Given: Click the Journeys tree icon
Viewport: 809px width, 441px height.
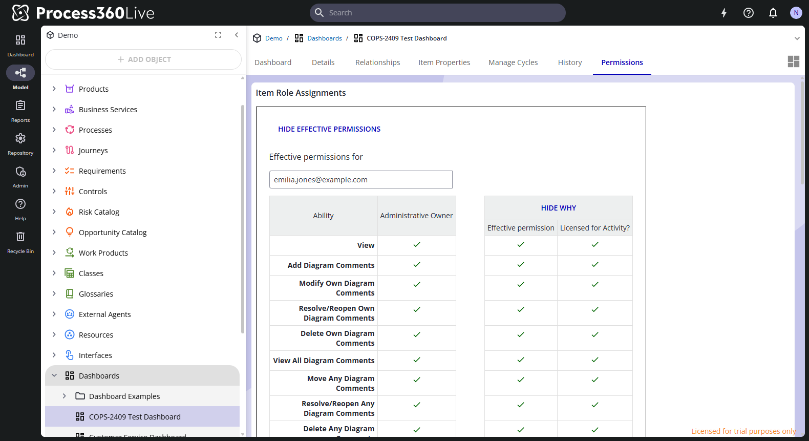Looking at the screenshot, I should coord(70,150).
